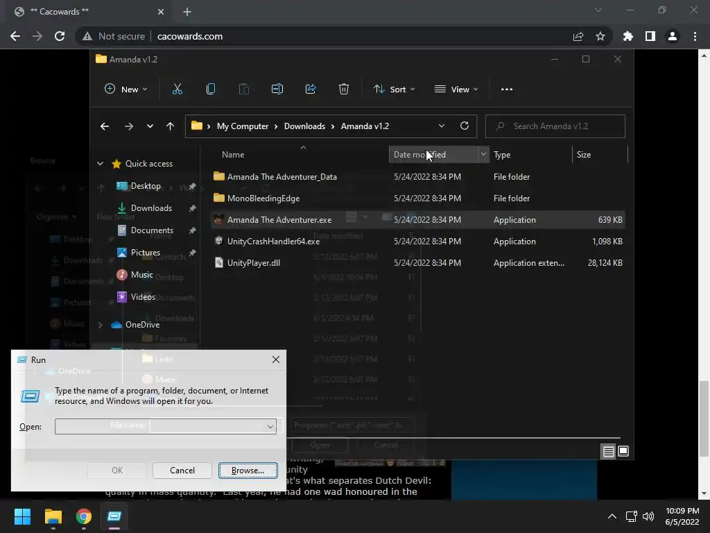
Task: Click the Rename icon in Explorer toolbar
Action: pos(277,90)
